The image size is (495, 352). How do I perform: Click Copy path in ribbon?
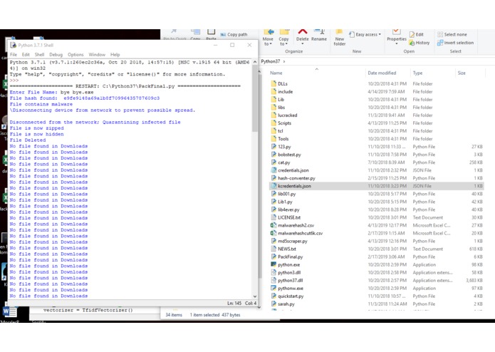click(234, 34)
